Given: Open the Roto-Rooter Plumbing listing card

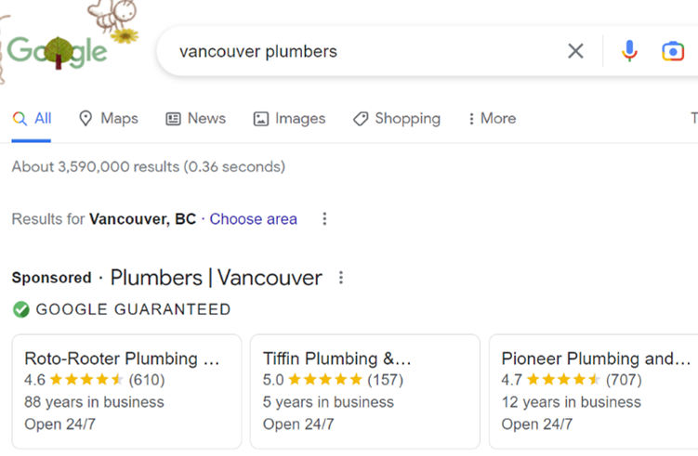Looking at the screenshot, I should pos(127,392).
